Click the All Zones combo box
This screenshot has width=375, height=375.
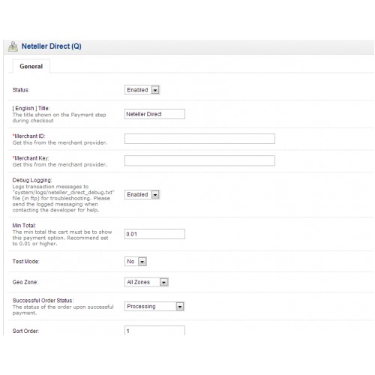(x=146, y=282)
